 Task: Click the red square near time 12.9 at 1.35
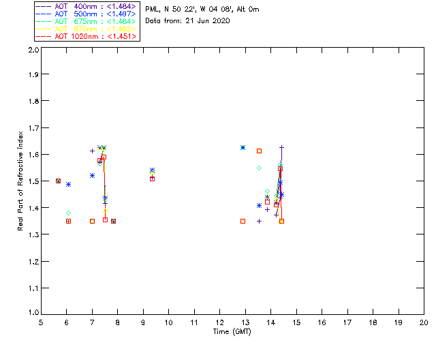243,222
